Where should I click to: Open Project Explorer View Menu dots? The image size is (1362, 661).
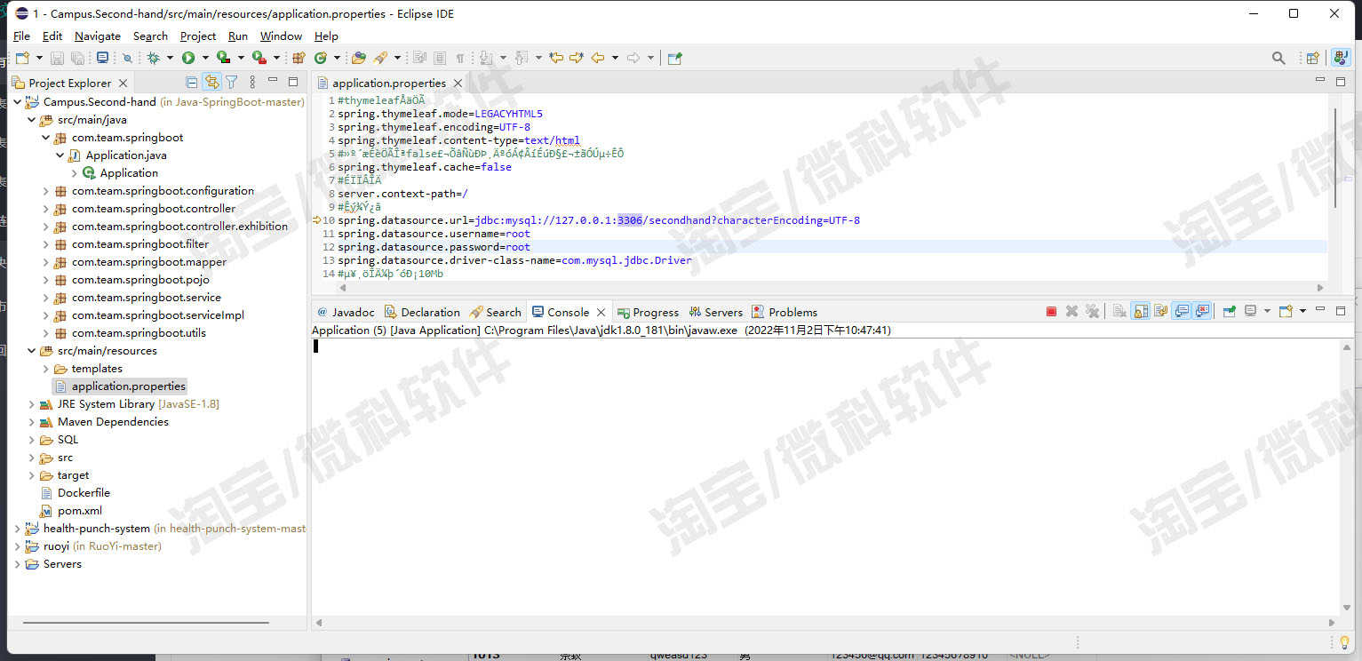pyautogui.click(x=252, y=82)
